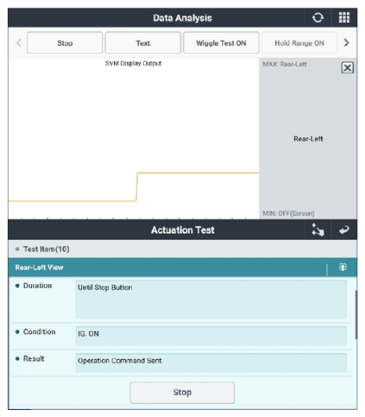
Task: Collapse the Rear-Left View test item
Action: click(168, 267)
